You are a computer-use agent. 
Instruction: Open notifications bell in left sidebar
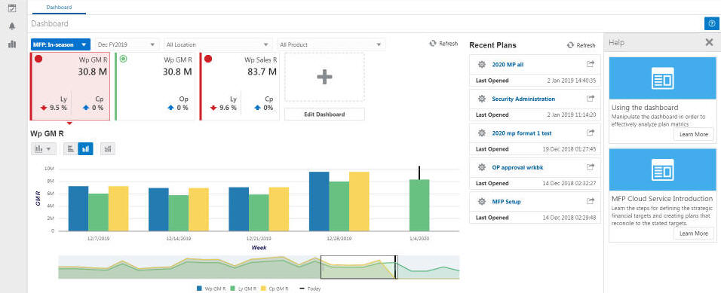point(12,26)
